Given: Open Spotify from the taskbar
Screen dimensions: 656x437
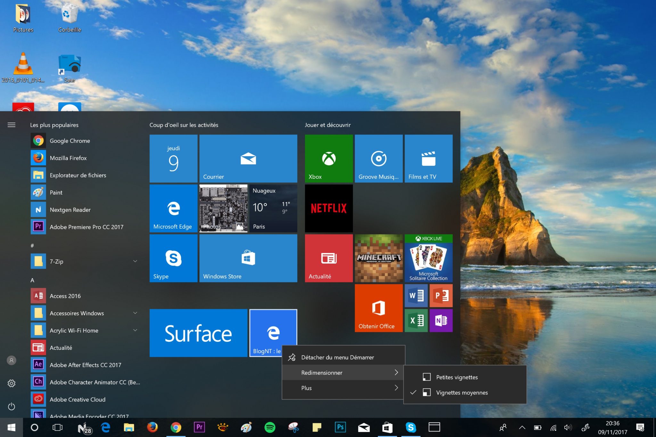Looking at the screenshot, I should tap(270, 427).
